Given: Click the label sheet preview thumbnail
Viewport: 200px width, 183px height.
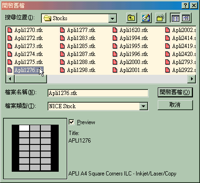Looking at the screenshot, I should [x=35, y=148].
